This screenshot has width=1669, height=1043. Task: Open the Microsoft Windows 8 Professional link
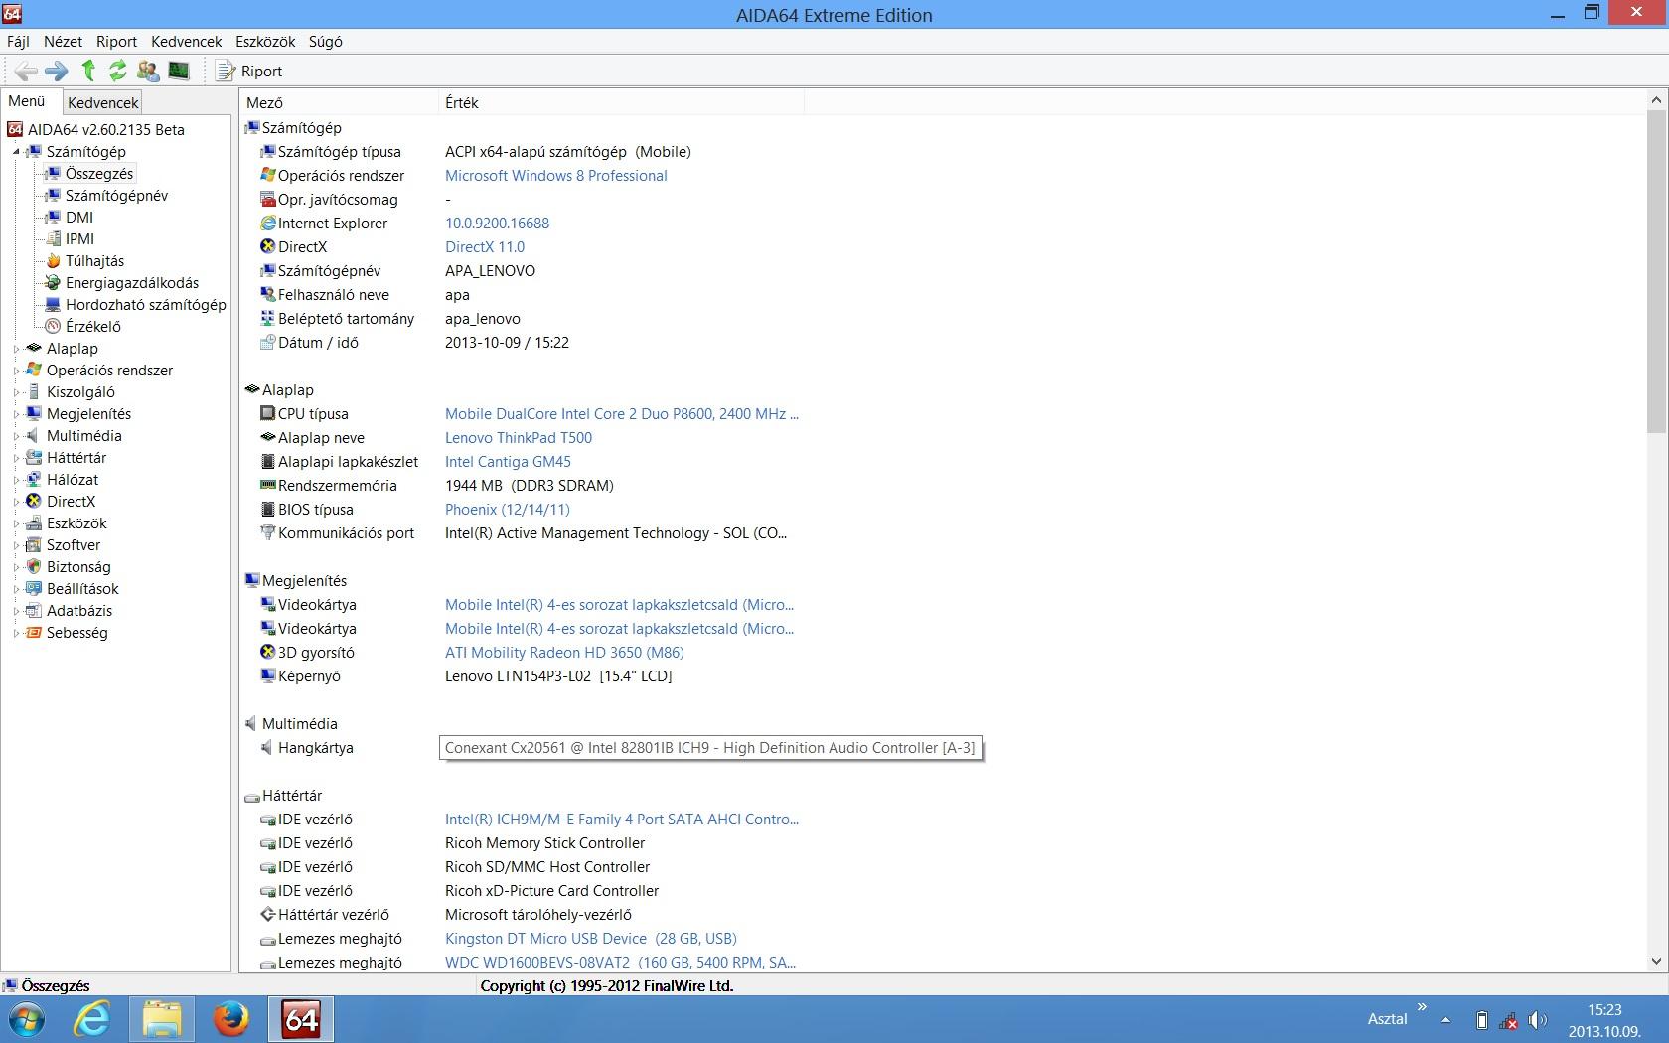click(x=556, y=176)
